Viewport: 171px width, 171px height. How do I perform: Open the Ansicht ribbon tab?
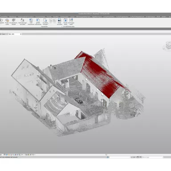pos(49,16)
